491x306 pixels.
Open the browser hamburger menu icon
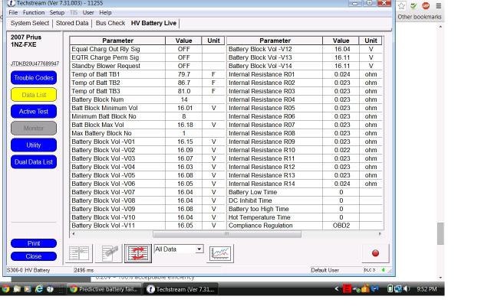437,5
